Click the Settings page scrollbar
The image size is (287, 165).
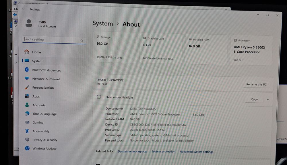[x=278, y=81]
